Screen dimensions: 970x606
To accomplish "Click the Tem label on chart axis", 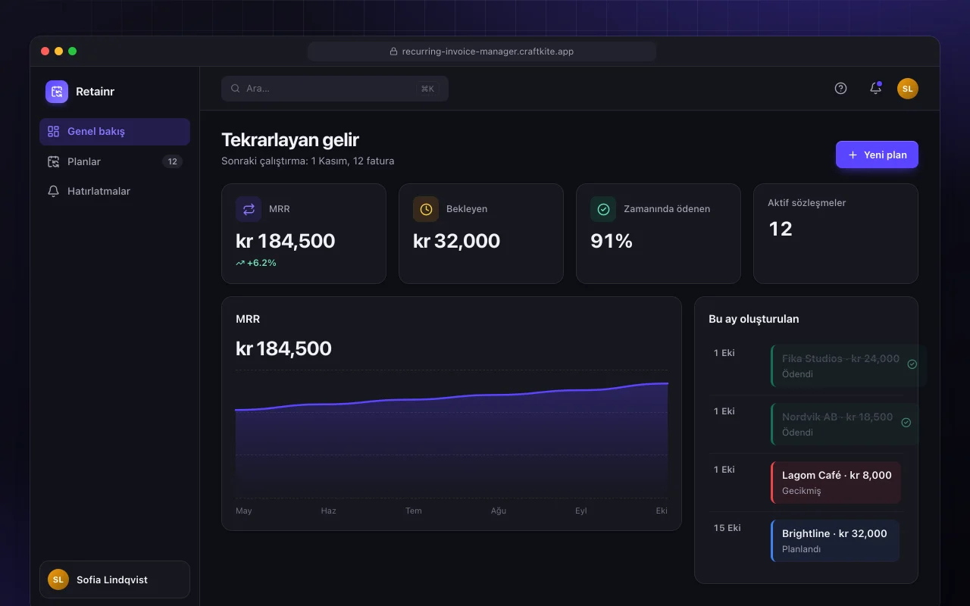I will click(414, 511).
